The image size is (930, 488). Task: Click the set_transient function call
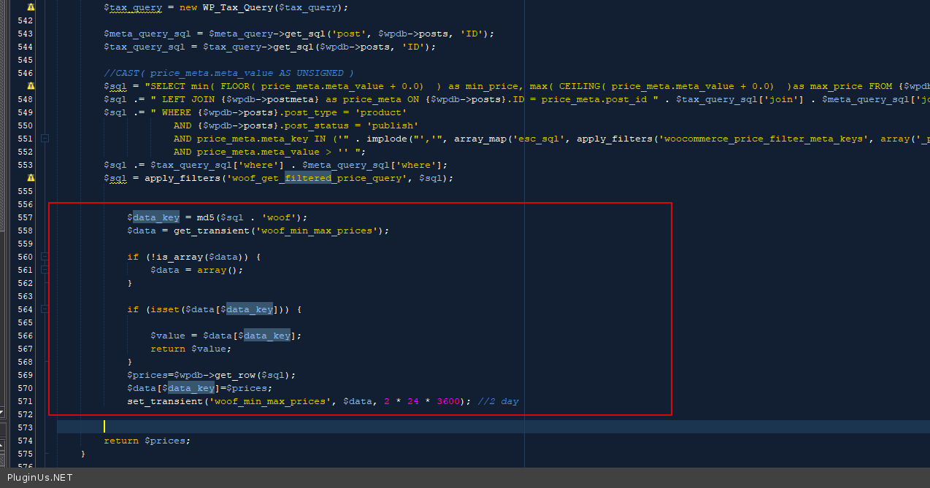click(x=165, y=401)
